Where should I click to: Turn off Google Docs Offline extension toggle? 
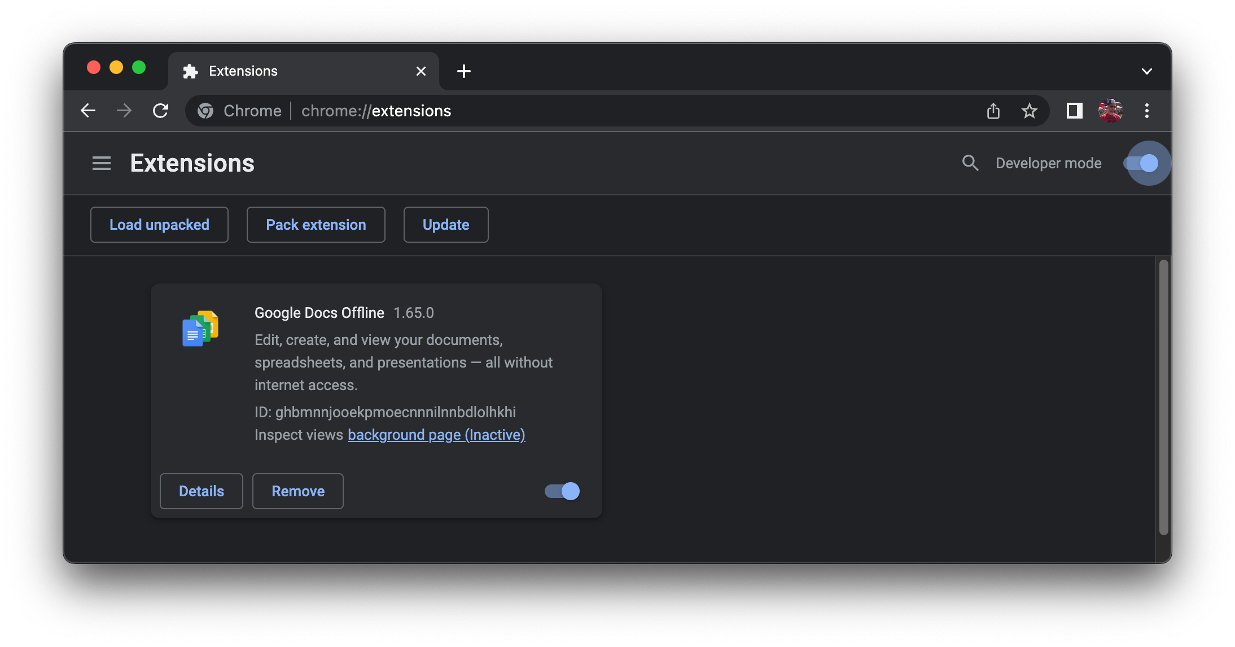562,491
